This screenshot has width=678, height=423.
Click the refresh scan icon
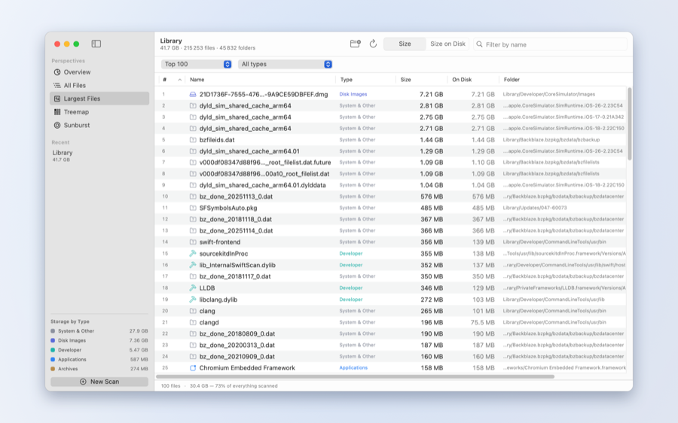[x=373, y=44]
